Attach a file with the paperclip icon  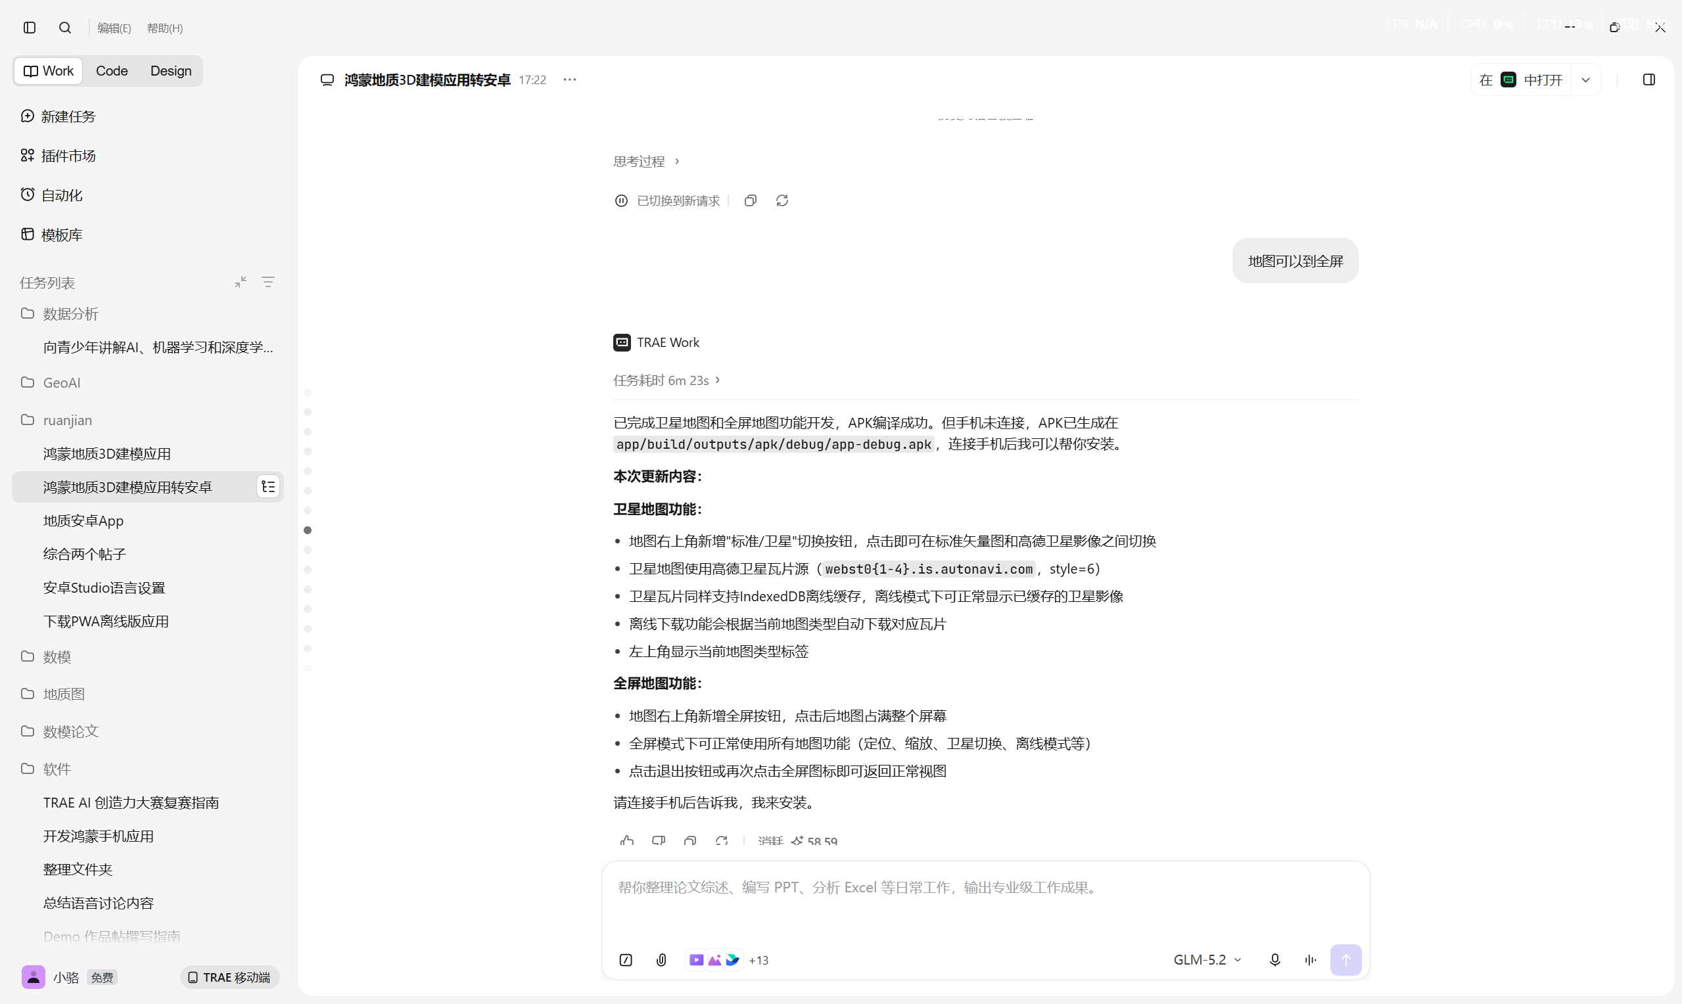(662, 960)
